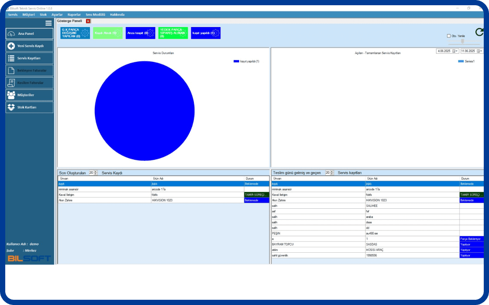Sort left table by Durum column
The height and width of the screenshot is (305, 489).
pyautogui.click(x=256, y=179)
